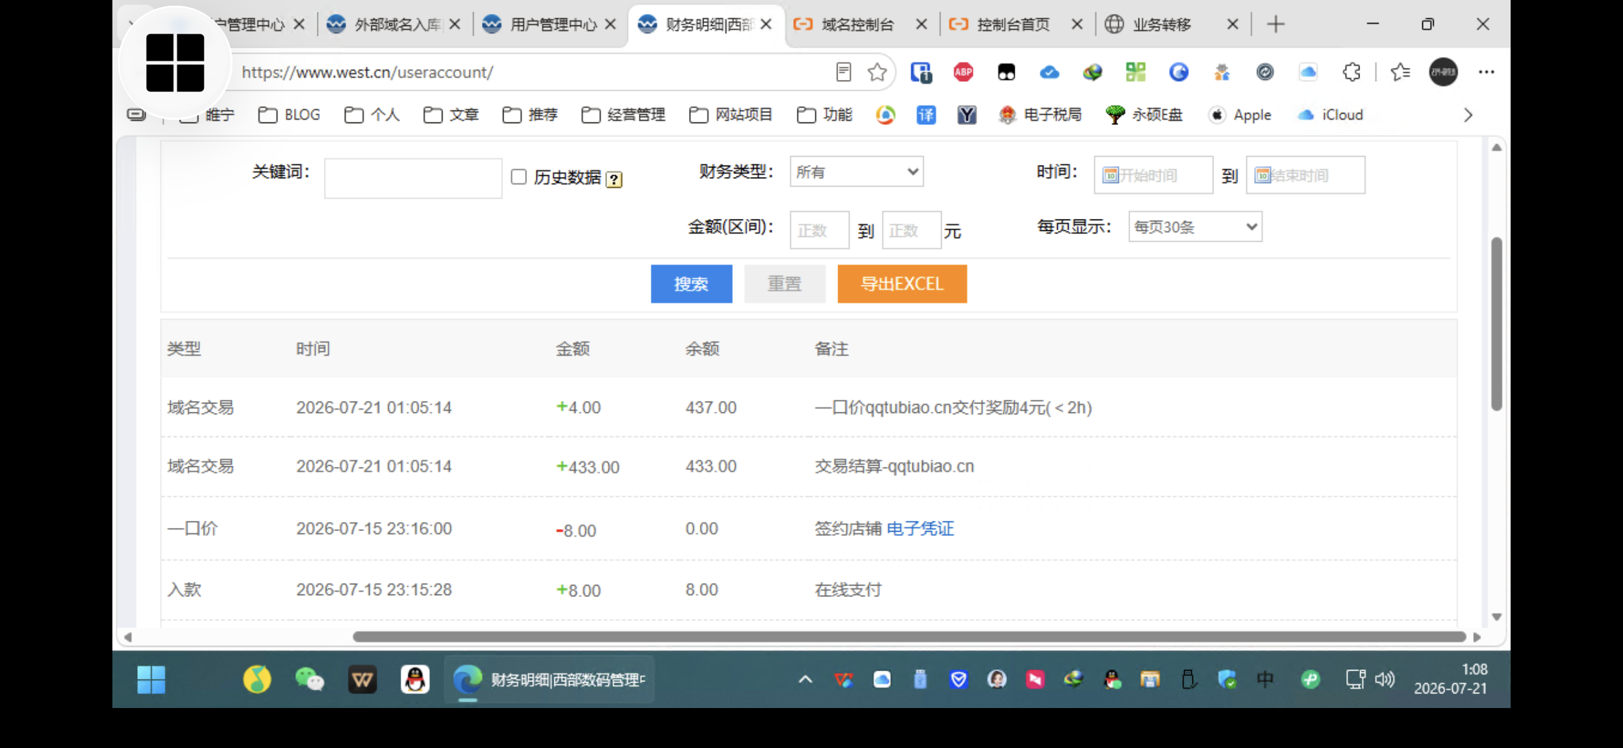Open the Windows Start button in taskbar
This screenshot has width=1623, height=748.
(x=151, y=679)
